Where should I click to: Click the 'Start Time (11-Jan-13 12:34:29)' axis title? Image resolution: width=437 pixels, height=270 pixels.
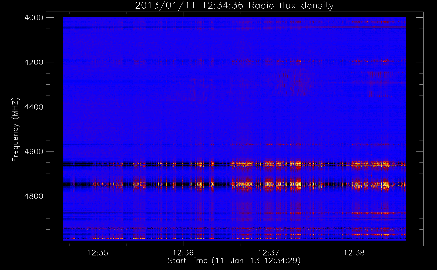point(234,261)
